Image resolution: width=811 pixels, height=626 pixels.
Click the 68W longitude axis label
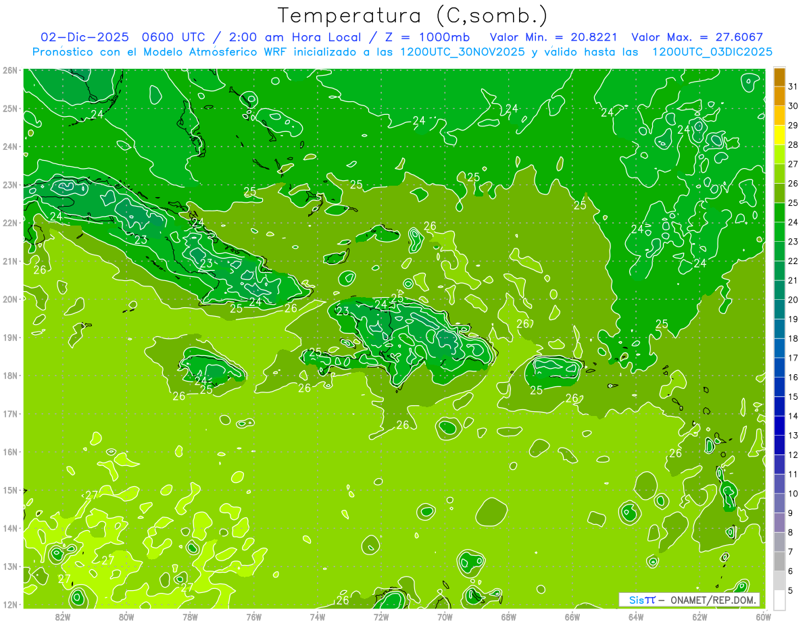click(x=509, y=616)
